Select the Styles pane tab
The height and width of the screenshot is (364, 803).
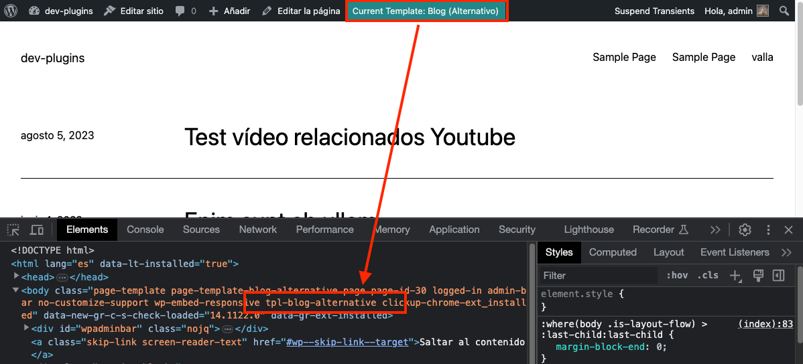tap(559, 252)
